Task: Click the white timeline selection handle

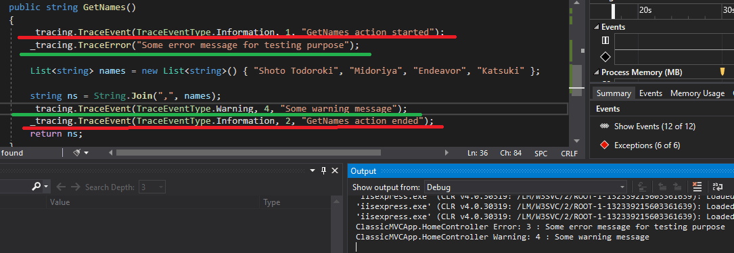Action: pyautogui.click(x=613, y=11)
